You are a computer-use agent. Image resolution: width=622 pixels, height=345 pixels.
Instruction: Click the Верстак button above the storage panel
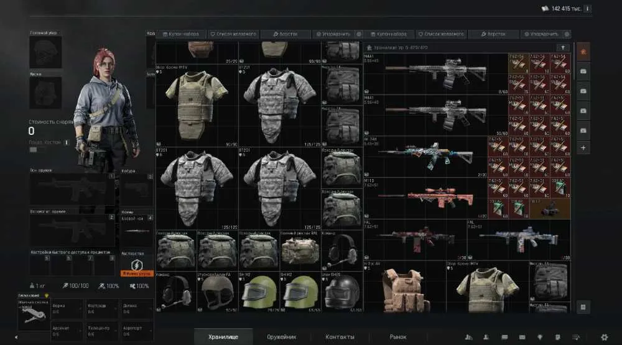493,34
